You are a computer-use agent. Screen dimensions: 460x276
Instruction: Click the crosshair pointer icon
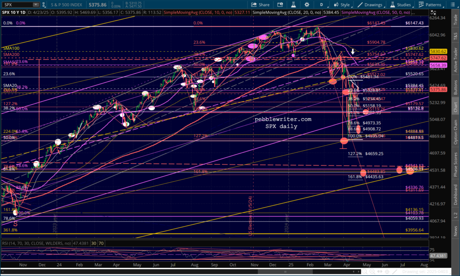point(387,272)
